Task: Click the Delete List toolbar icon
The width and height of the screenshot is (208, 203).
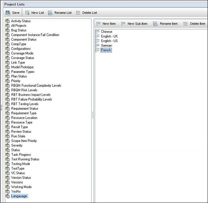Action: pos(78,13)
